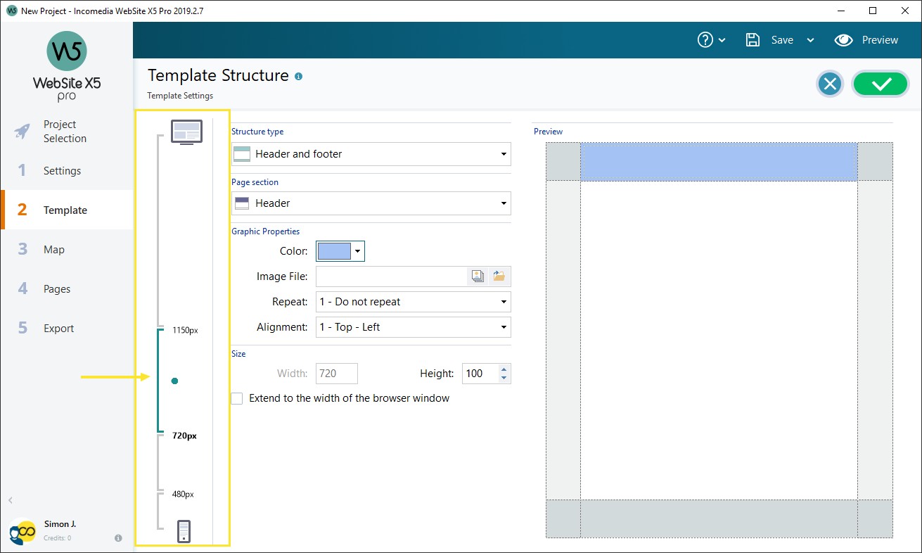Click the Preview button label
The image size is (922, 553).
[880, 40]
